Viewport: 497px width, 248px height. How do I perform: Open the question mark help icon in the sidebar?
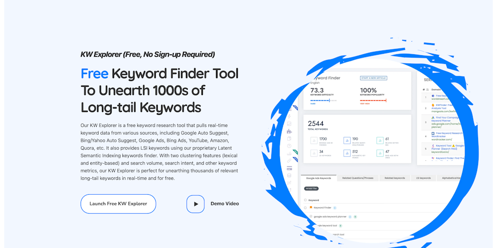coord(289,146)
